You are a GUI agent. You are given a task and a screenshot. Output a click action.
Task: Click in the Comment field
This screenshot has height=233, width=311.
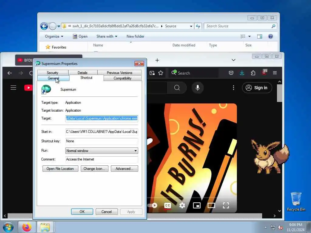click(101, 159)
